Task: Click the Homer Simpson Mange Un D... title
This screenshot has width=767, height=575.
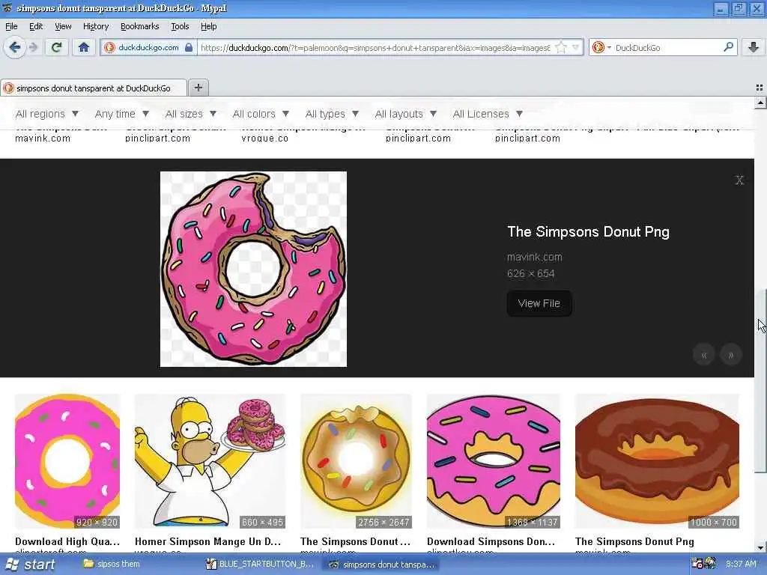Action: [208, 542]
